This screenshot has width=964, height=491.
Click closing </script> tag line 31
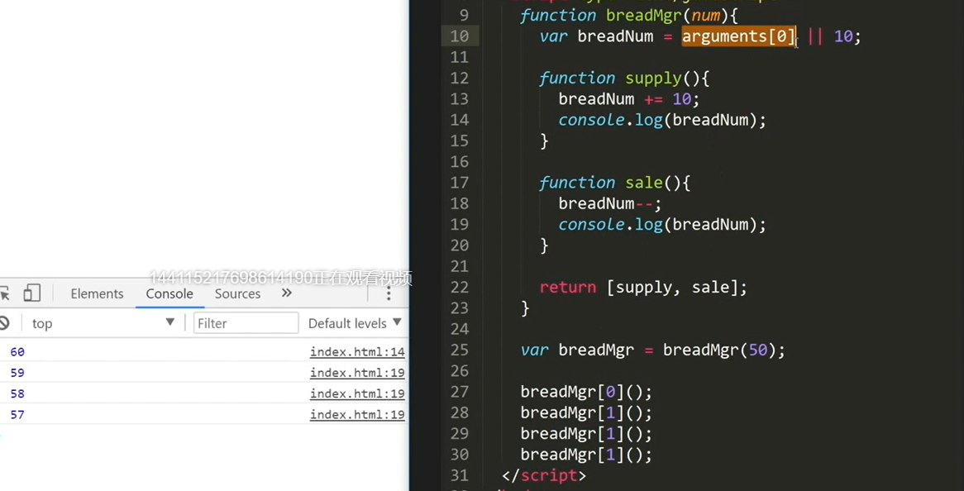click(x=544, y=475)
